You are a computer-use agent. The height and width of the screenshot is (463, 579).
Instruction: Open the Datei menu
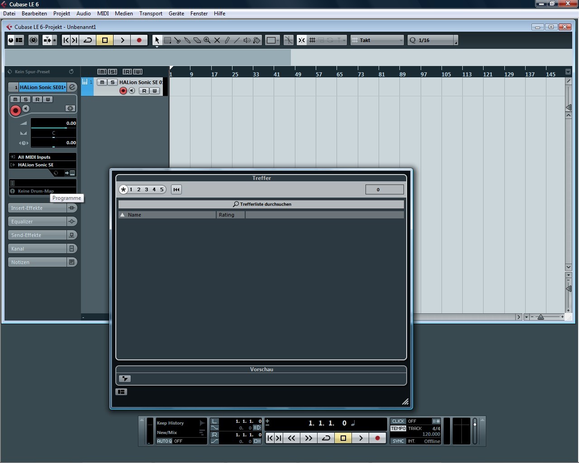pos(9,14)
